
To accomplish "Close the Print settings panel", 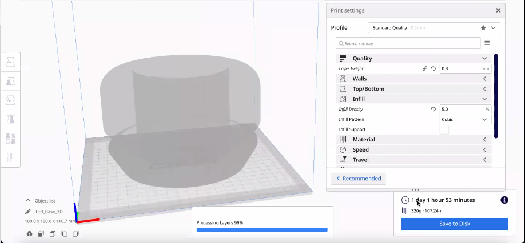I will click(498, 10).
